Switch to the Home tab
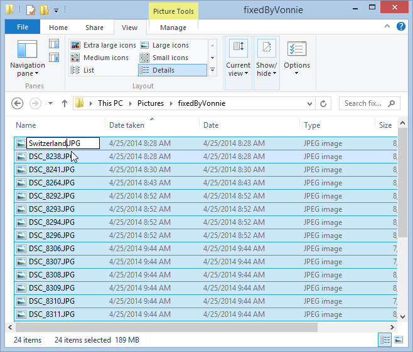The width and height of the screenshot is (413, 352). (x=58, y=28)
